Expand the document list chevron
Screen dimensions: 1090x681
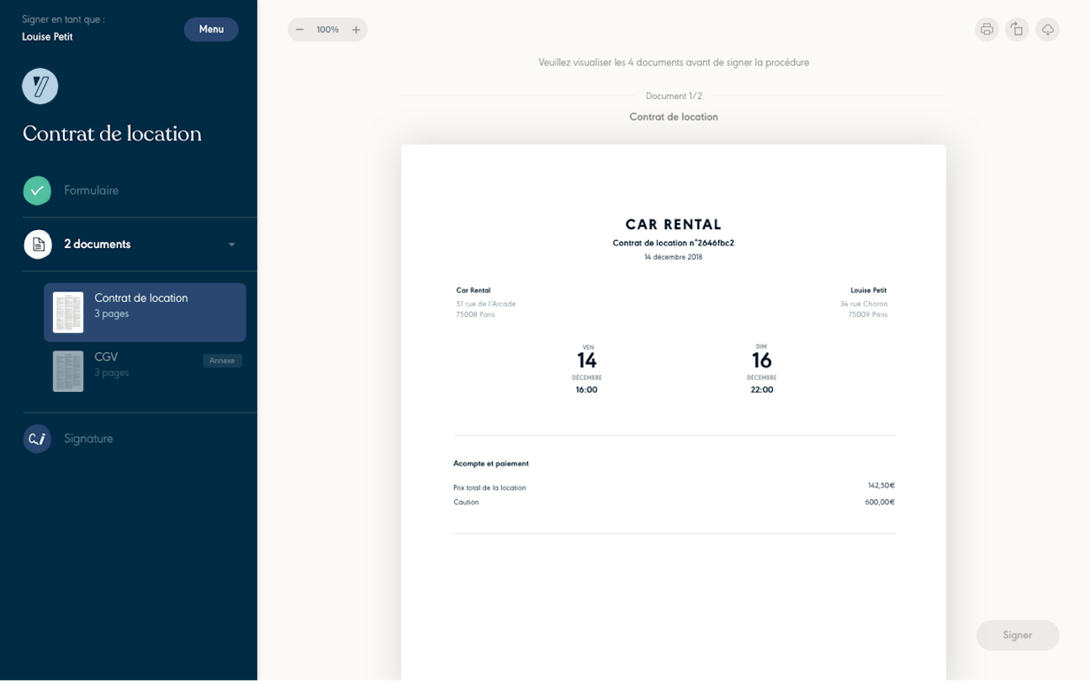pos(232,244)
